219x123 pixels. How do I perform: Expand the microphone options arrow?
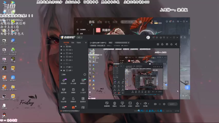click(140, 104)
